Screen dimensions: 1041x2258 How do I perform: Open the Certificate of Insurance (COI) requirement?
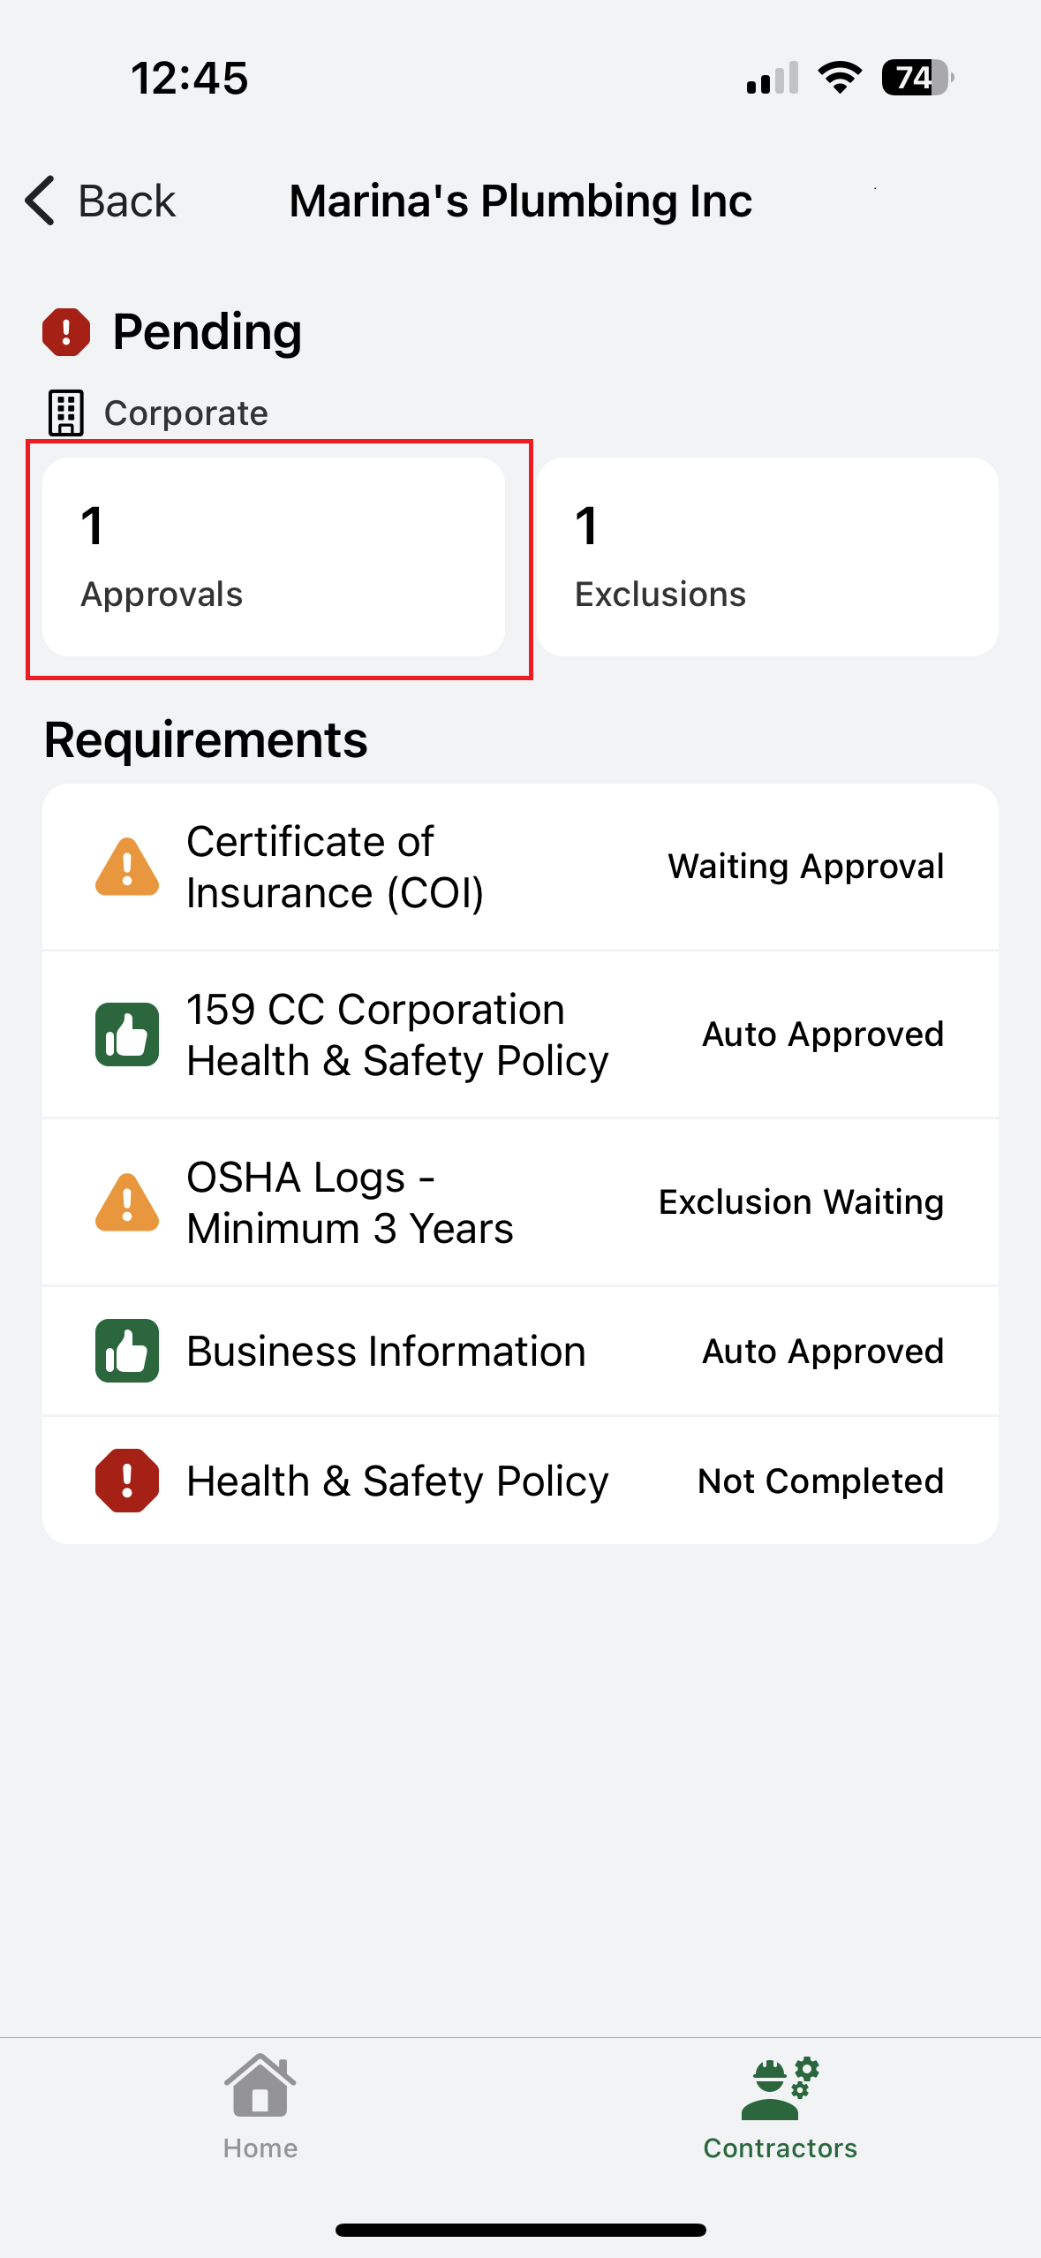tap(336, 867)
